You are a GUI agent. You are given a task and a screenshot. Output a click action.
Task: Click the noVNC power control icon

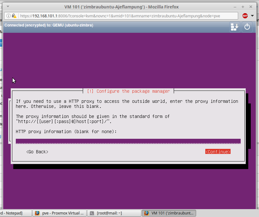[x=247, y=27]
